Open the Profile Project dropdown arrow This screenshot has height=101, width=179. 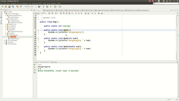(x=62, y=6)
